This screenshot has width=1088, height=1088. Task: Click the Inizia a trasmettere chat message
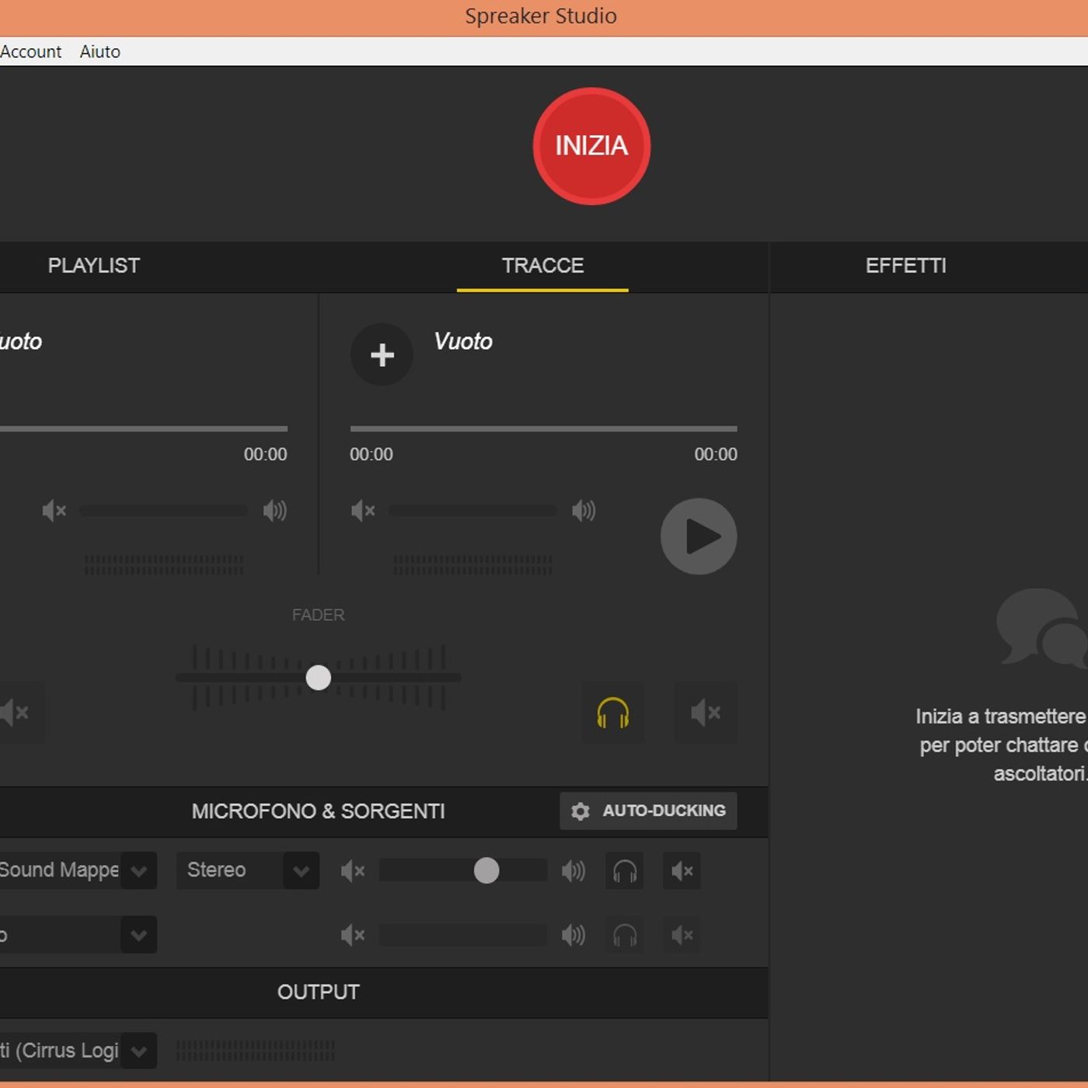tap(1001, 745)
